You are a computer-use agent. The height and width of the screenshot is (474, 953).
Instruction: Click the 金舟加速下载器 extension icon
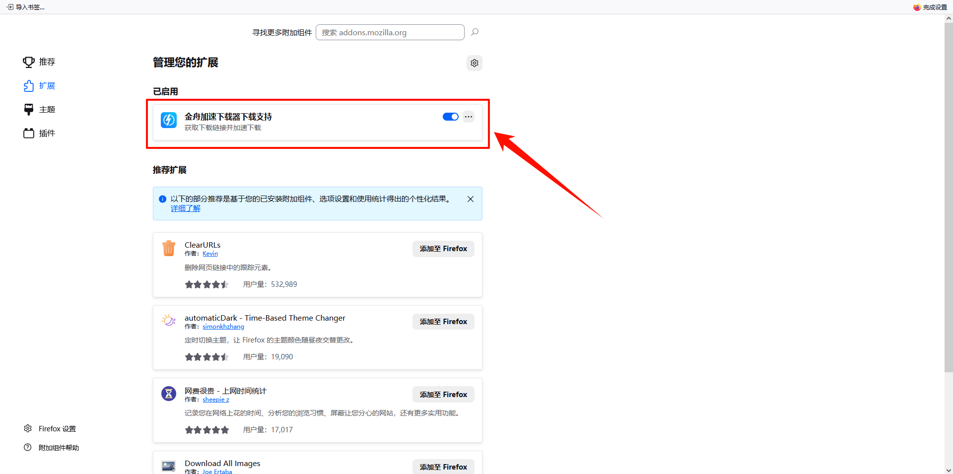[169, 120]
